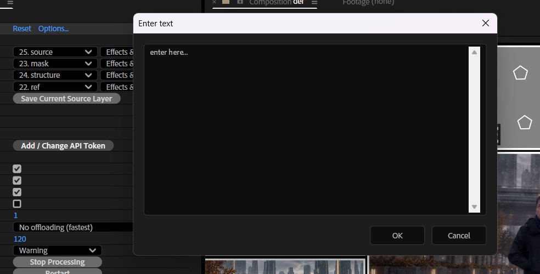Open the Warning log level dropdown
This screenshot has height=274, width=540.
[x=58, y=250]
